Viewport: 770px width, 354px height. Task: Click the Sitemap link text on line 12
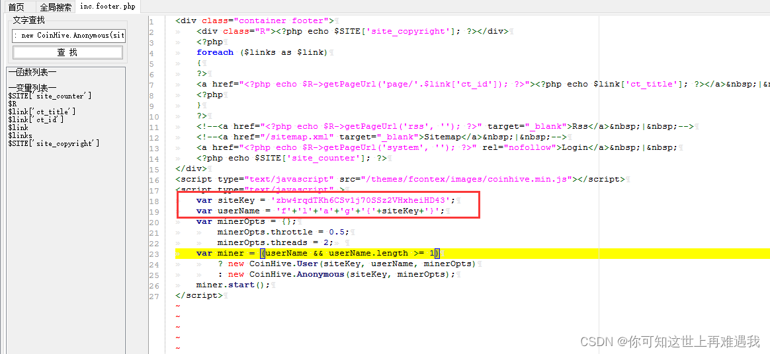click(443, 137)
